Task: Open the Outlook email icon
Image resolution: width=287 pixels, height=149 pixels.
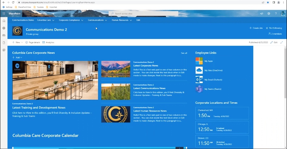Action: pyautogui.click(x=199, y=79)
